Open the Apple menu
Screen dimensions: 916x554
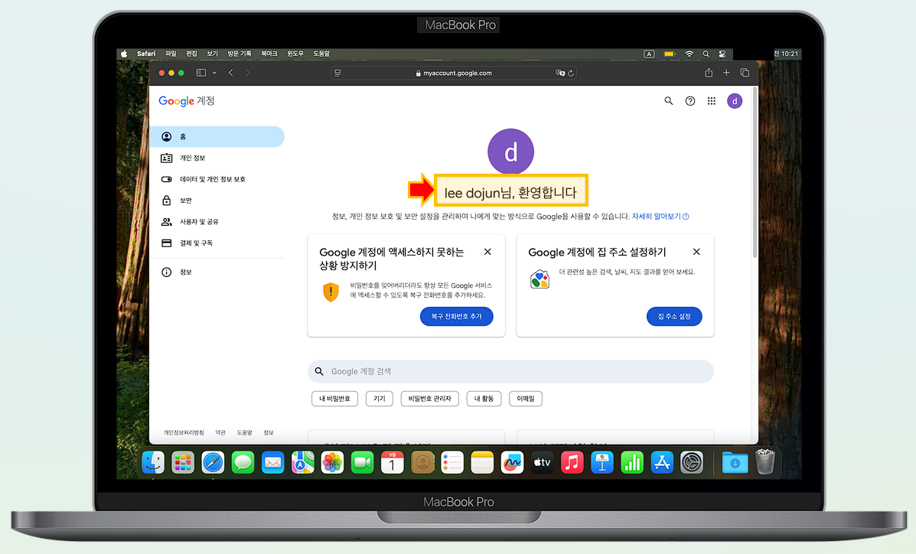pos(124,54)
